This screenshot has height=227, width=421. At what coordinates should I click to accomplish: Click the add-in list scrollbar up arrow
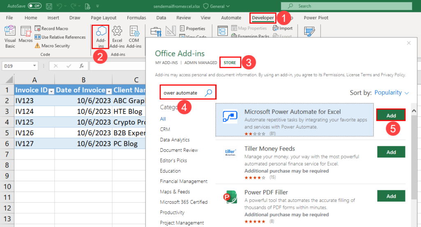click(414, 111)
